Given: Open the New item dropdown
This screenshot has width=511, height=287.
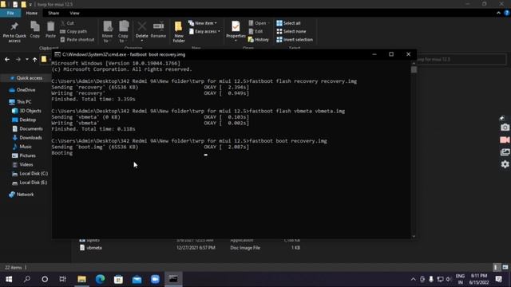Looking at the screenshot, I should coord(202,23).
